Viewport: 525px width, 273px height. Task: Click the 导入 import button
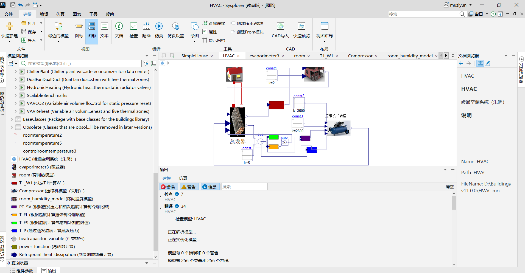click(29, 40)
